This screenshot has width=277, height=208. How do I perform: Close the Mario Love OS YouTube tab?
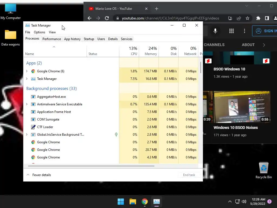tap(146, 9)
